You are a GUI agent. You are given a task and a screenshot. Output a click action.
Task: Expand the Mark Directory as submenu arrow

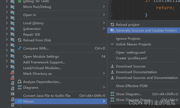(104, 73)
